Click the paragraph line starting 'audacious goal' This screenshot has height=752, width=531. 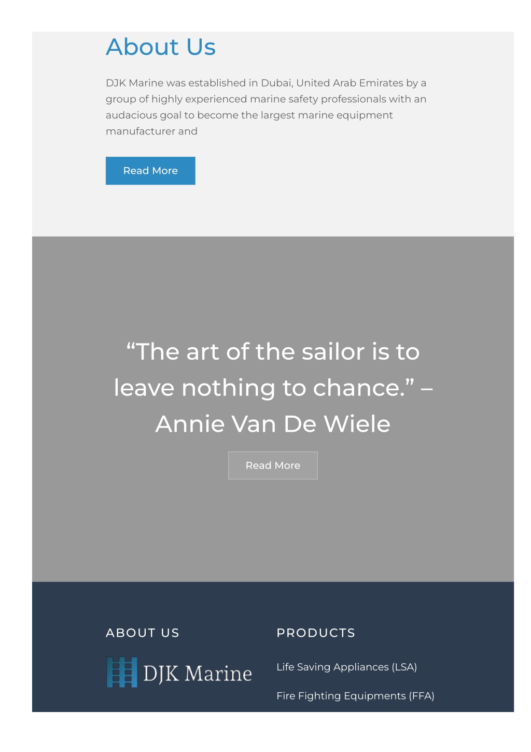point(249,115)
